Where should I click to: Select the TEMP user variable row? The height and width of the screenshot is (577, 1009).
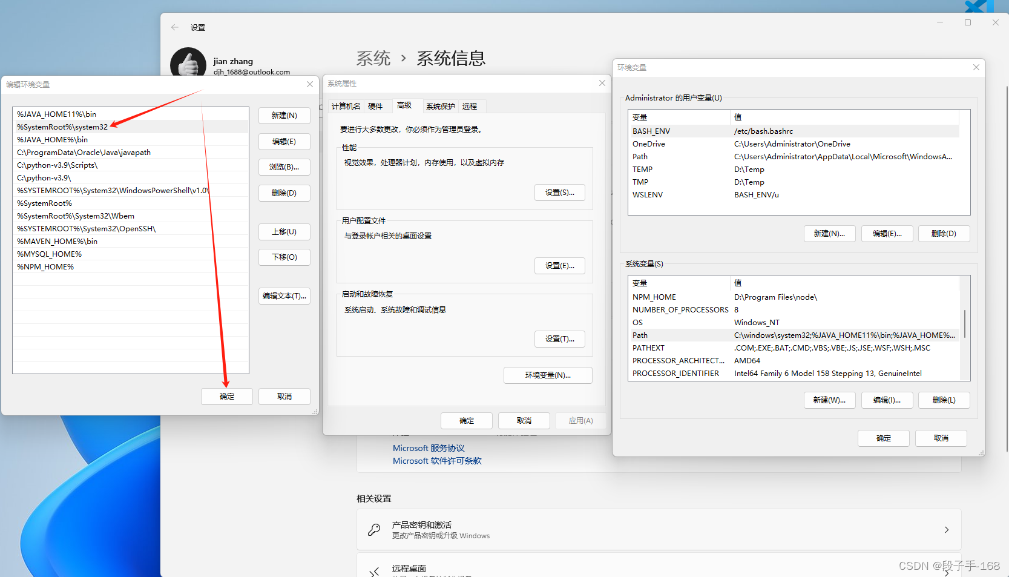(794, 169)
